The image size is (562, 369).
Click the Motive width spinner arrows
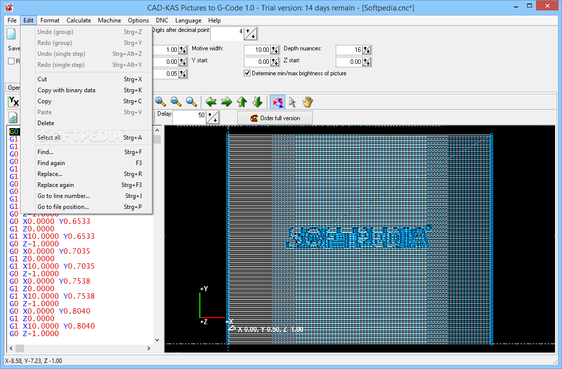[275, 50]
